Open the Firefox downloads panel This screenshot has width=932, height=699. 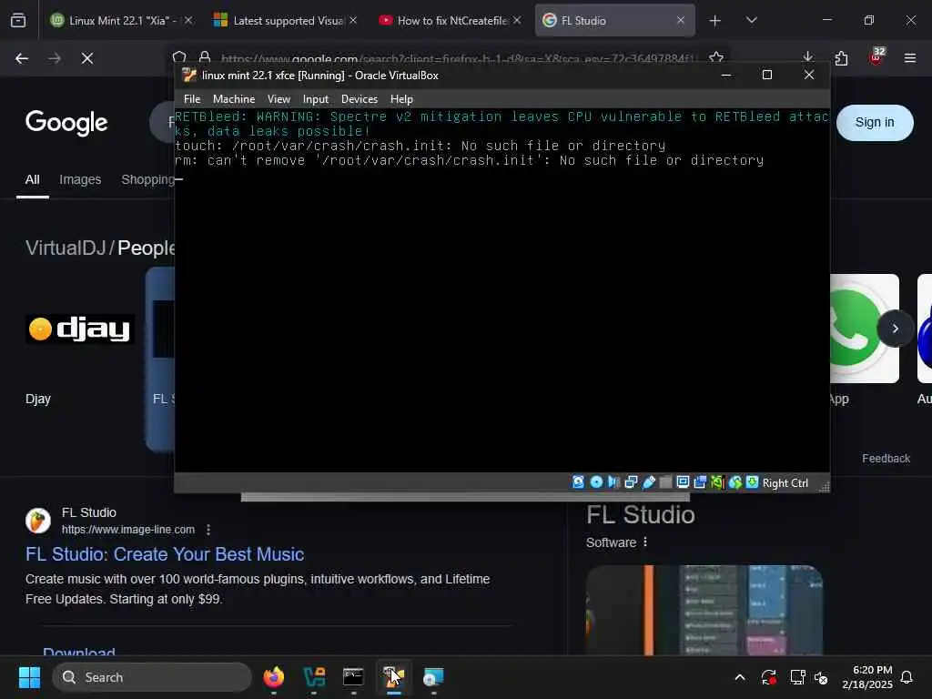[807, 57]
